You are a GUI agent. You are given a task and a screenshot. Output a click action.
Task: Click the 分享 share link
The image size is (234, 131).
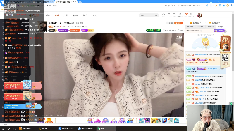point(165,30)
